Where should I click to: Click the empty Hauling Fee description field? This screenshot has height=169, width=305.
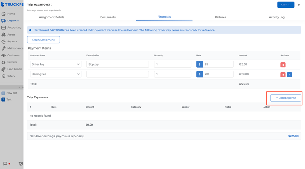point(118,74)
